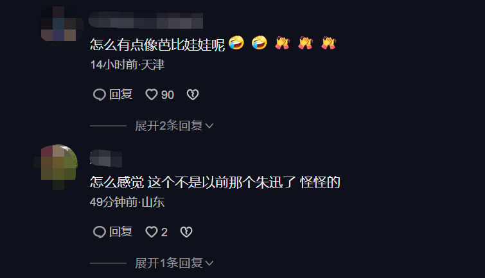
Task: Click the 2 likes count
Action: 164,232
